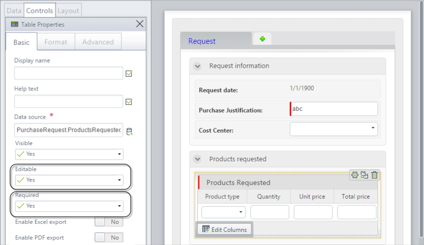Collapse the Products requested group
The height and width of the screenshot is (245, 424).
tap(197, 159)
